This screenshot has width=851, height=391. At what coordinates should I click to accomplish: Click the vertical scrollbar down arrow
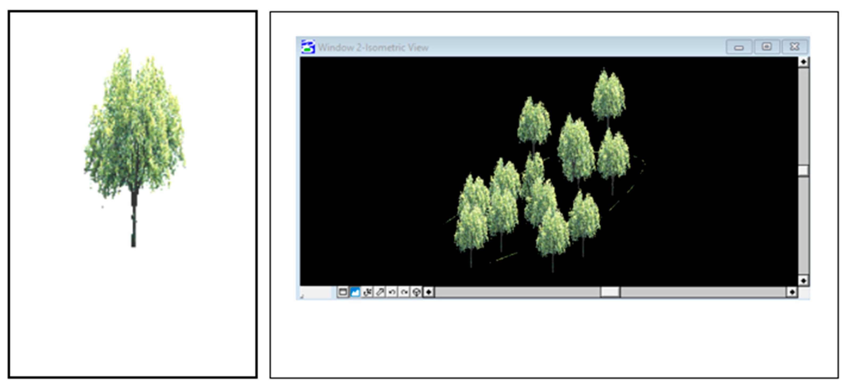pos(803,281)
